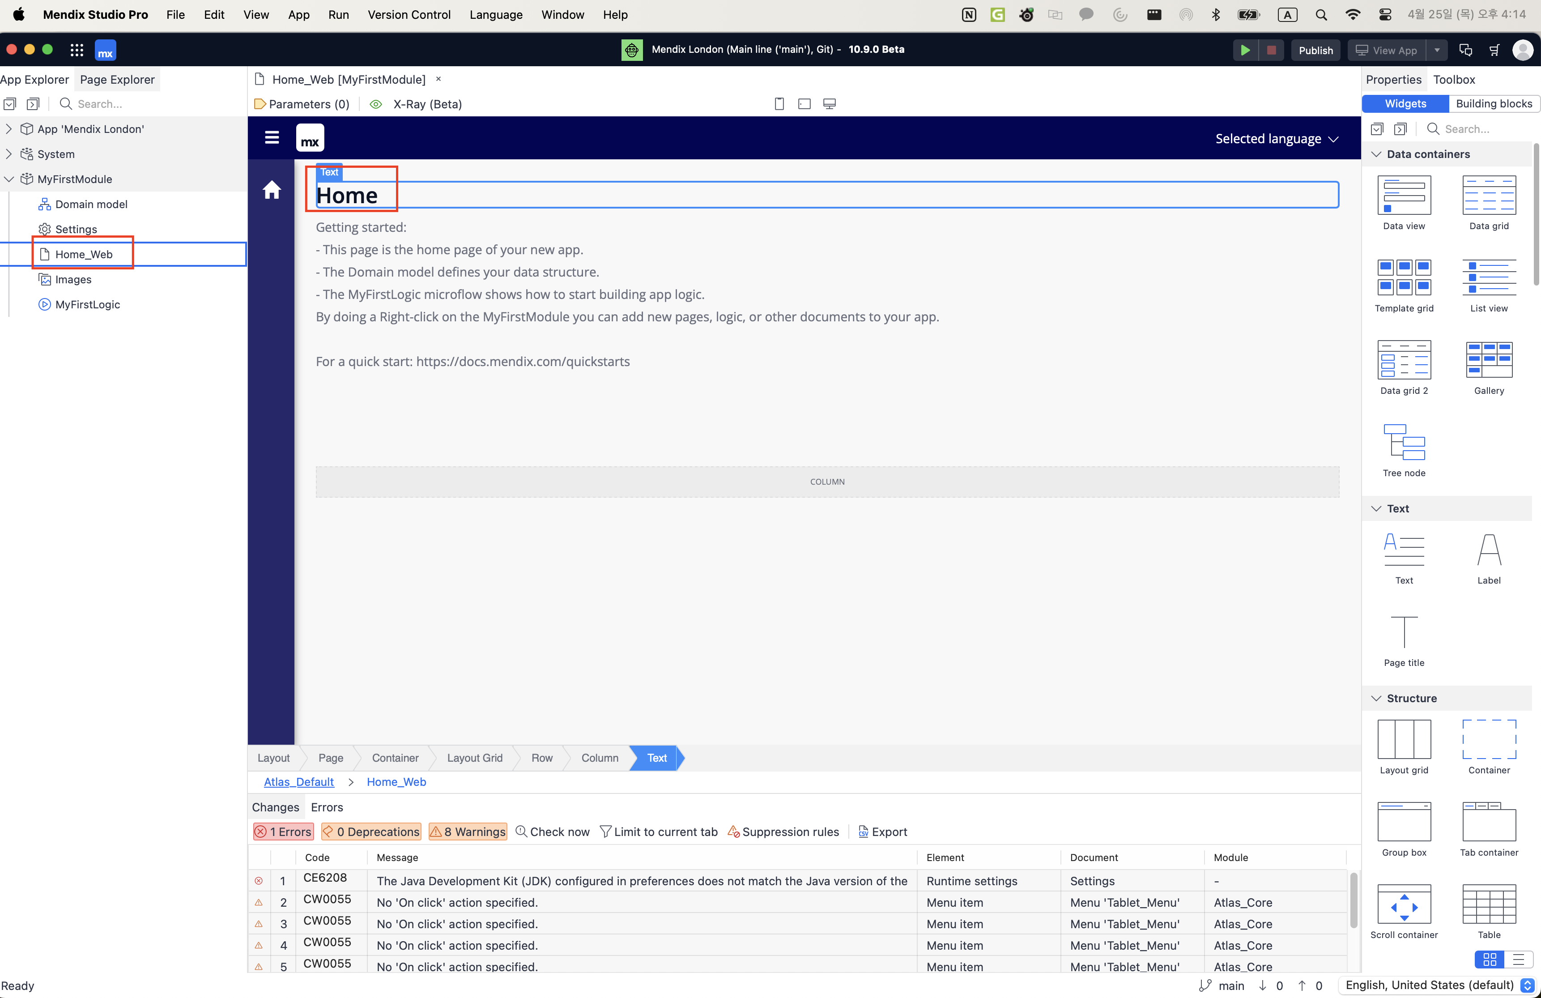Select the Group box widget
1541x998 pixels.
pos(1404,829)
